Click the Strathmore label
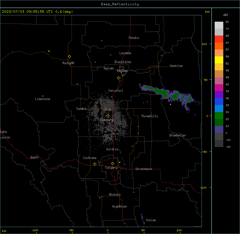240x234 pixels. pyautogui.click(x=144, y=169)
